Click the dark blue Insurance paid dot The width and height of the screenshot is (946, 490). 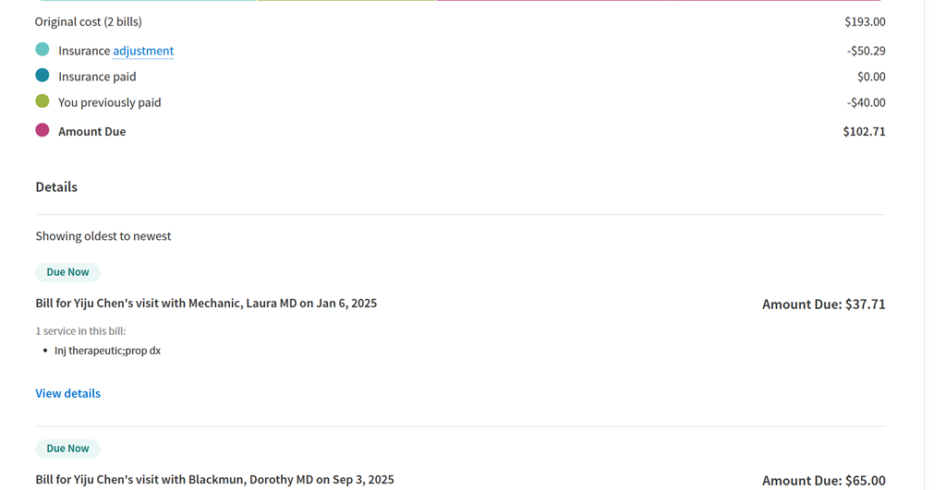point(42,76)
